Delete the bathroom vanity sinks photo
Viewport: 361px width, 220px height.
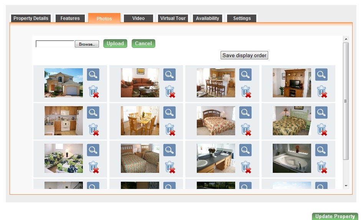click(x=246, y=167)
